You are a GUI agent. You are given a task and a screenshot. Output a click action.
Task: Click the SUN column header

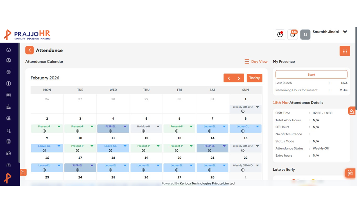point(245,90)
